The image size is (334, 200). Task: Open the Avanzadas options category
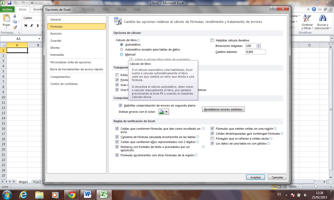76,55
